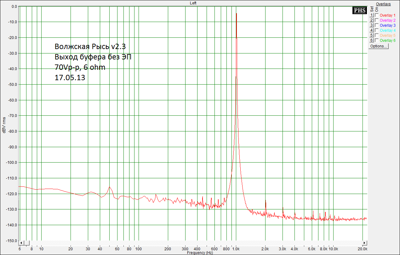Click the 0.0 dB axis value
The height and width of the screenshot is (255, 400).
[14, 6]
